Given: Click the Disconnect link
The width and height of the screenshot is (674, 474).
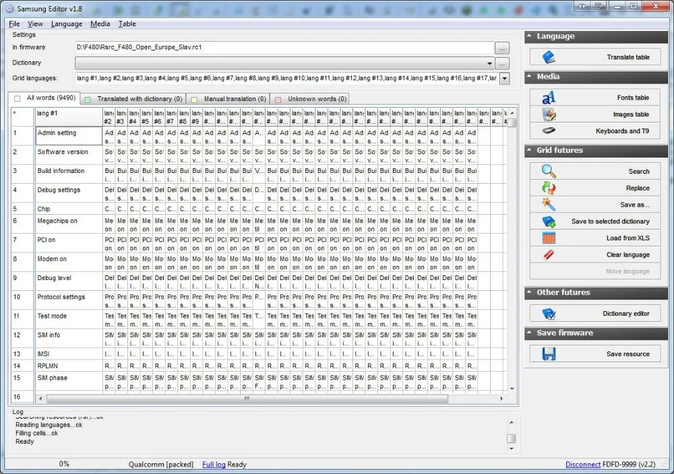Looking at the screenshot, I should [x=583, y=464].
